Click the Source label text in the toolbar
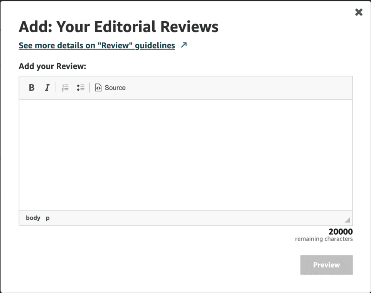 115,88
